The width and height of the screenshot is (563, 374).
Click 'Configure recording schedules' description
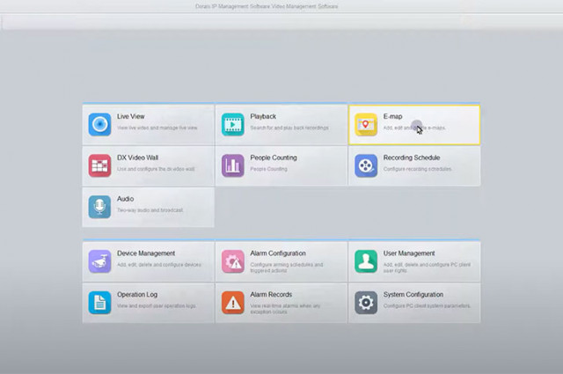[418, 169]
